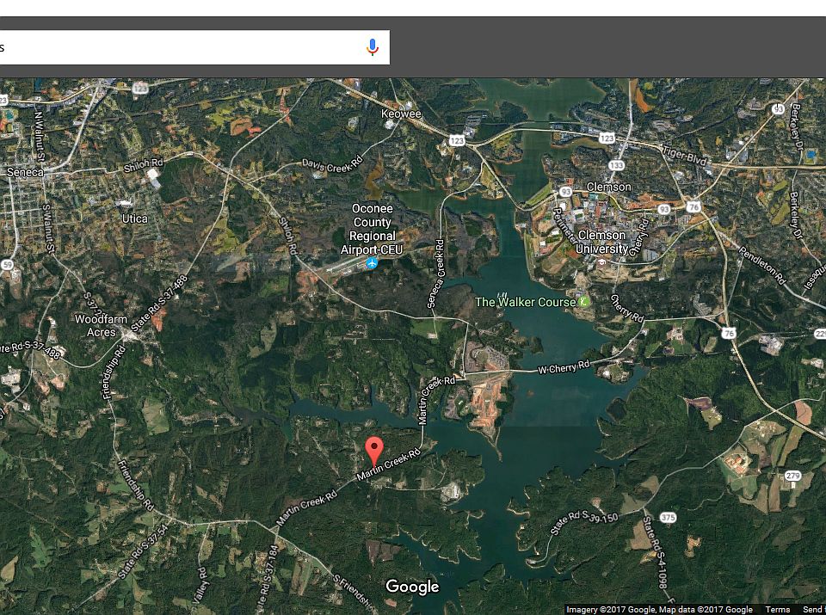Click the Clemson University label
This screenshot has width=826, height=615.
pos(602,242)
